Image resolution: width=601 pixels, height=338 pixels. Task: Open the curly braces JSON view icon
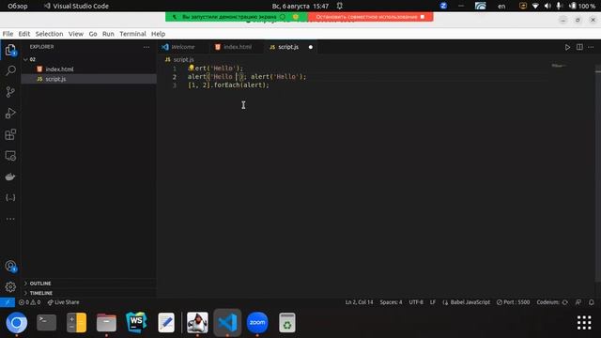pos(10,198)
